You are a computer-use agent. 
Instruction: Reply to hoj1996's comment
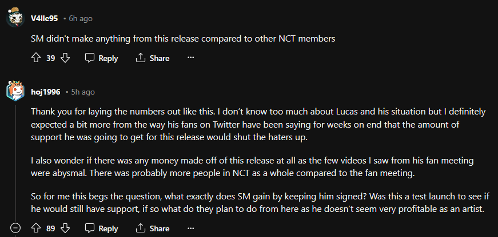(101, 228)
